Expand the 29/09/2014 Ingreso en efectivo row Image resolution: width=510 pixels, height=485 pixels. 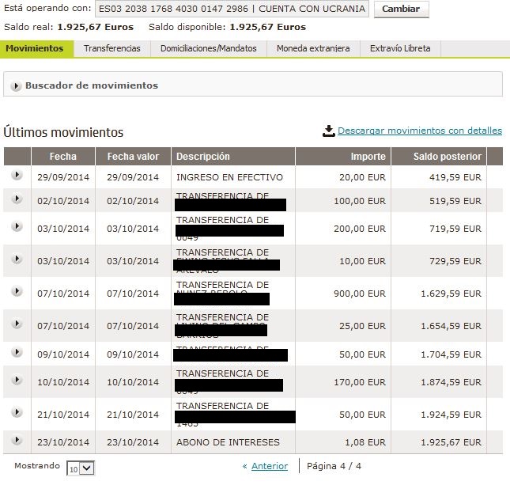(x=17, y=176)
